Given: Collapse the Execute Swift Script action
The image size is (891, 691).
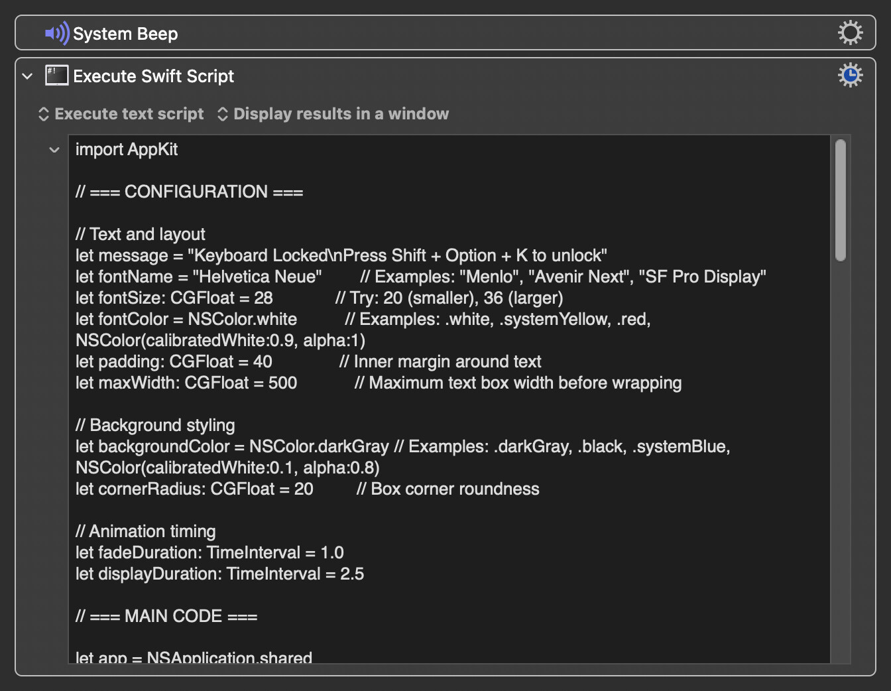Looking at the screenshot, I should [x=27, y=76].
